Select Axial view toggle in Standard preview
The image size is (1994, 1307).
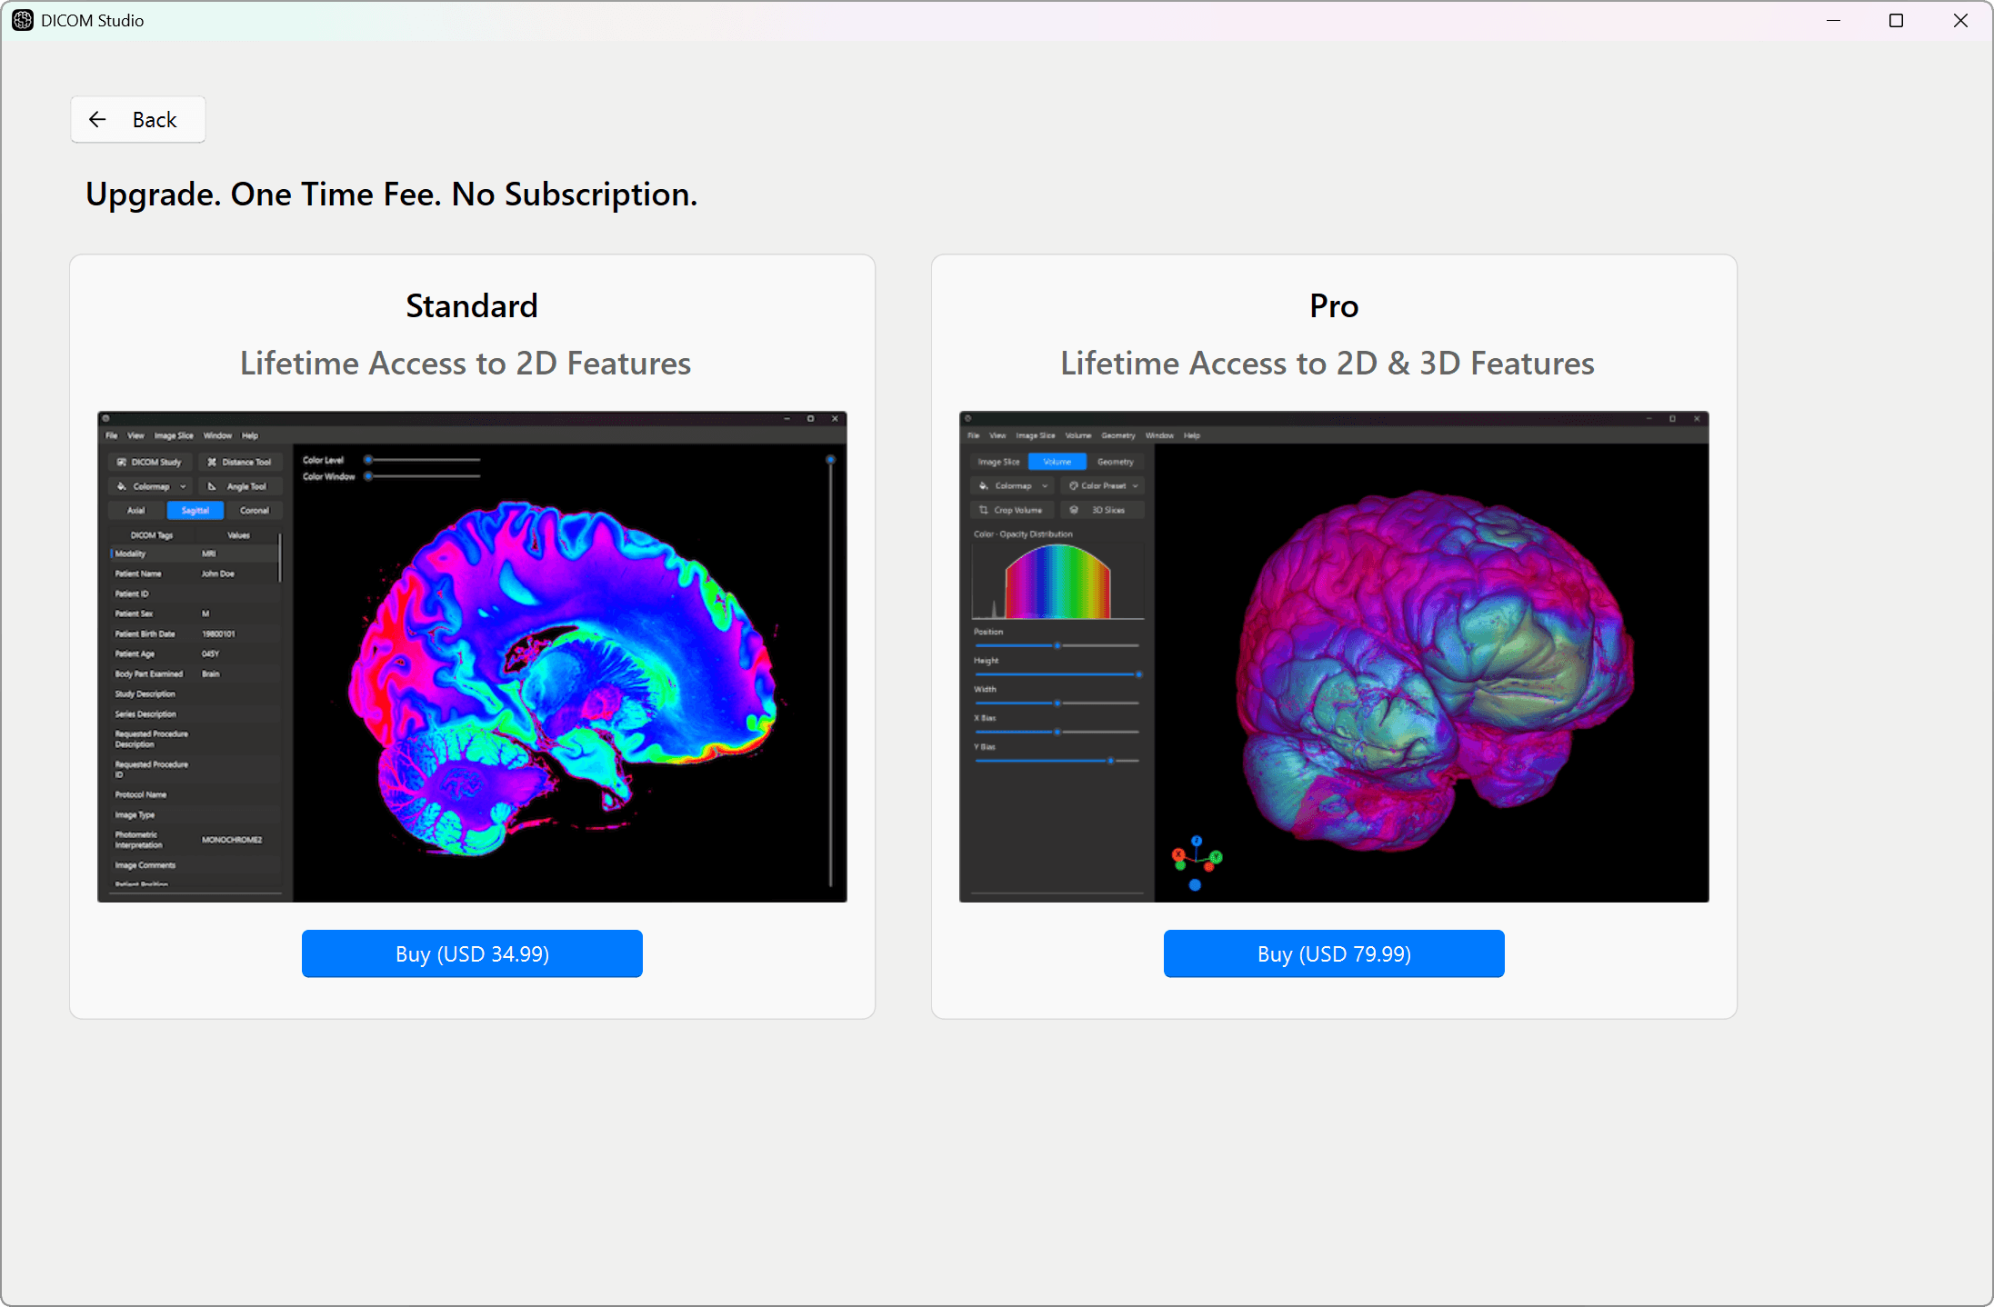click(136, 510)
